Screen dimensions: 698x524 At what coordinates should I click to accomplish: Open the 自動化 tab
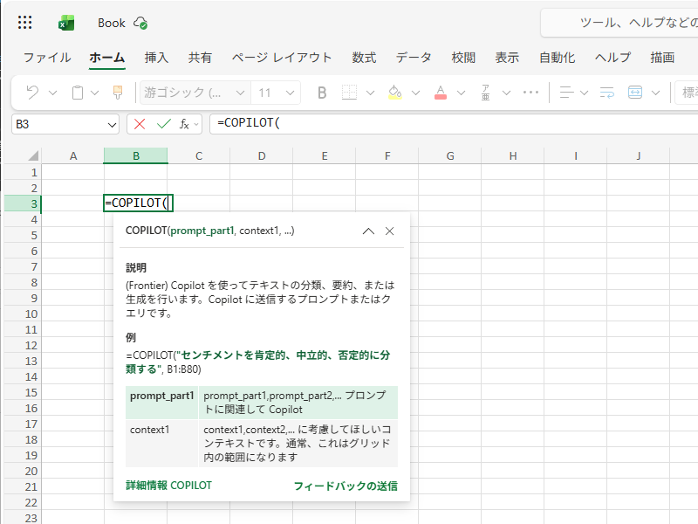click(x=557, y=58)
